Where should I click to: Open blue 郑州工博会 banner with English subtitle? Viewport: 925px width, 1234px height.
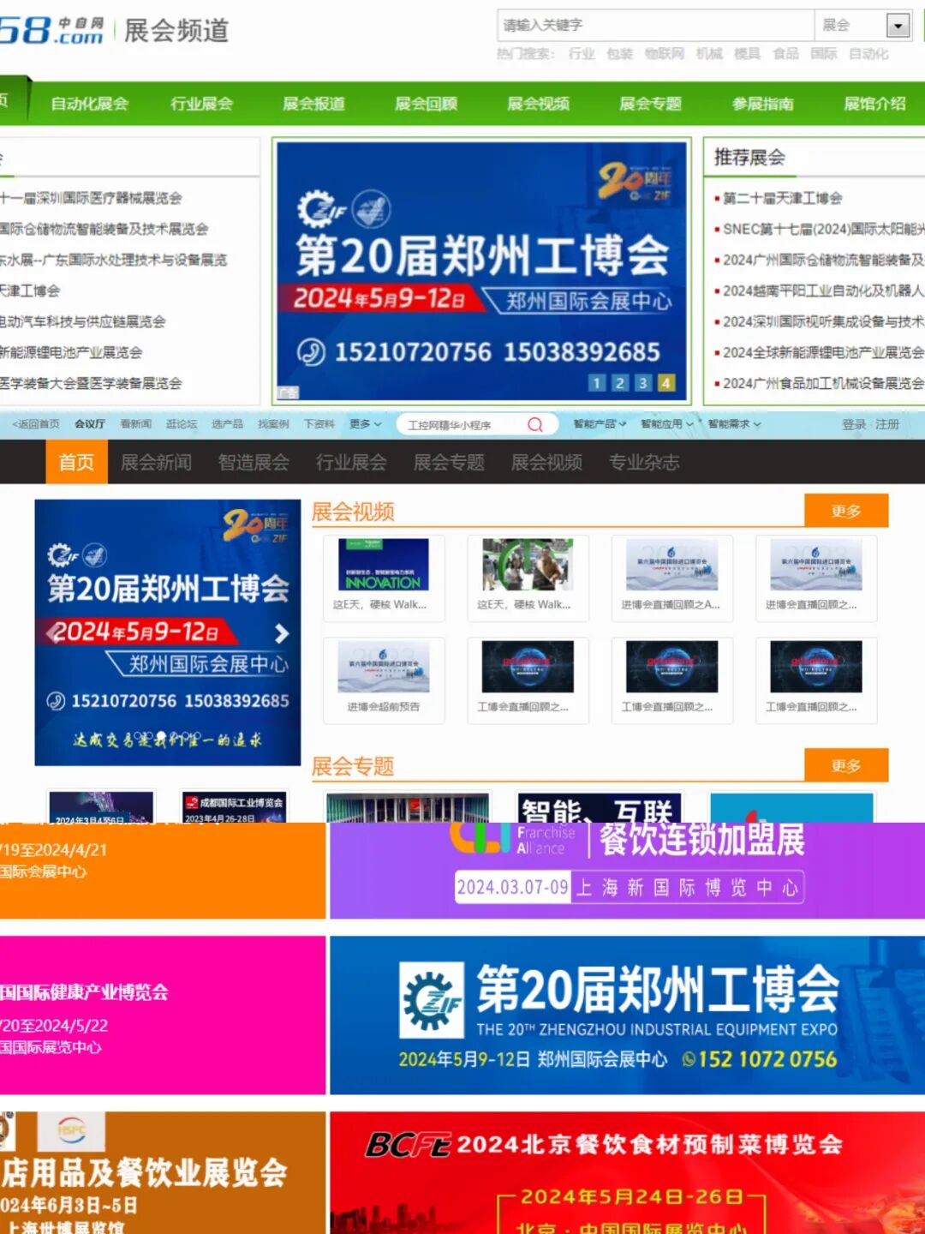click(x=628, y=1015)
